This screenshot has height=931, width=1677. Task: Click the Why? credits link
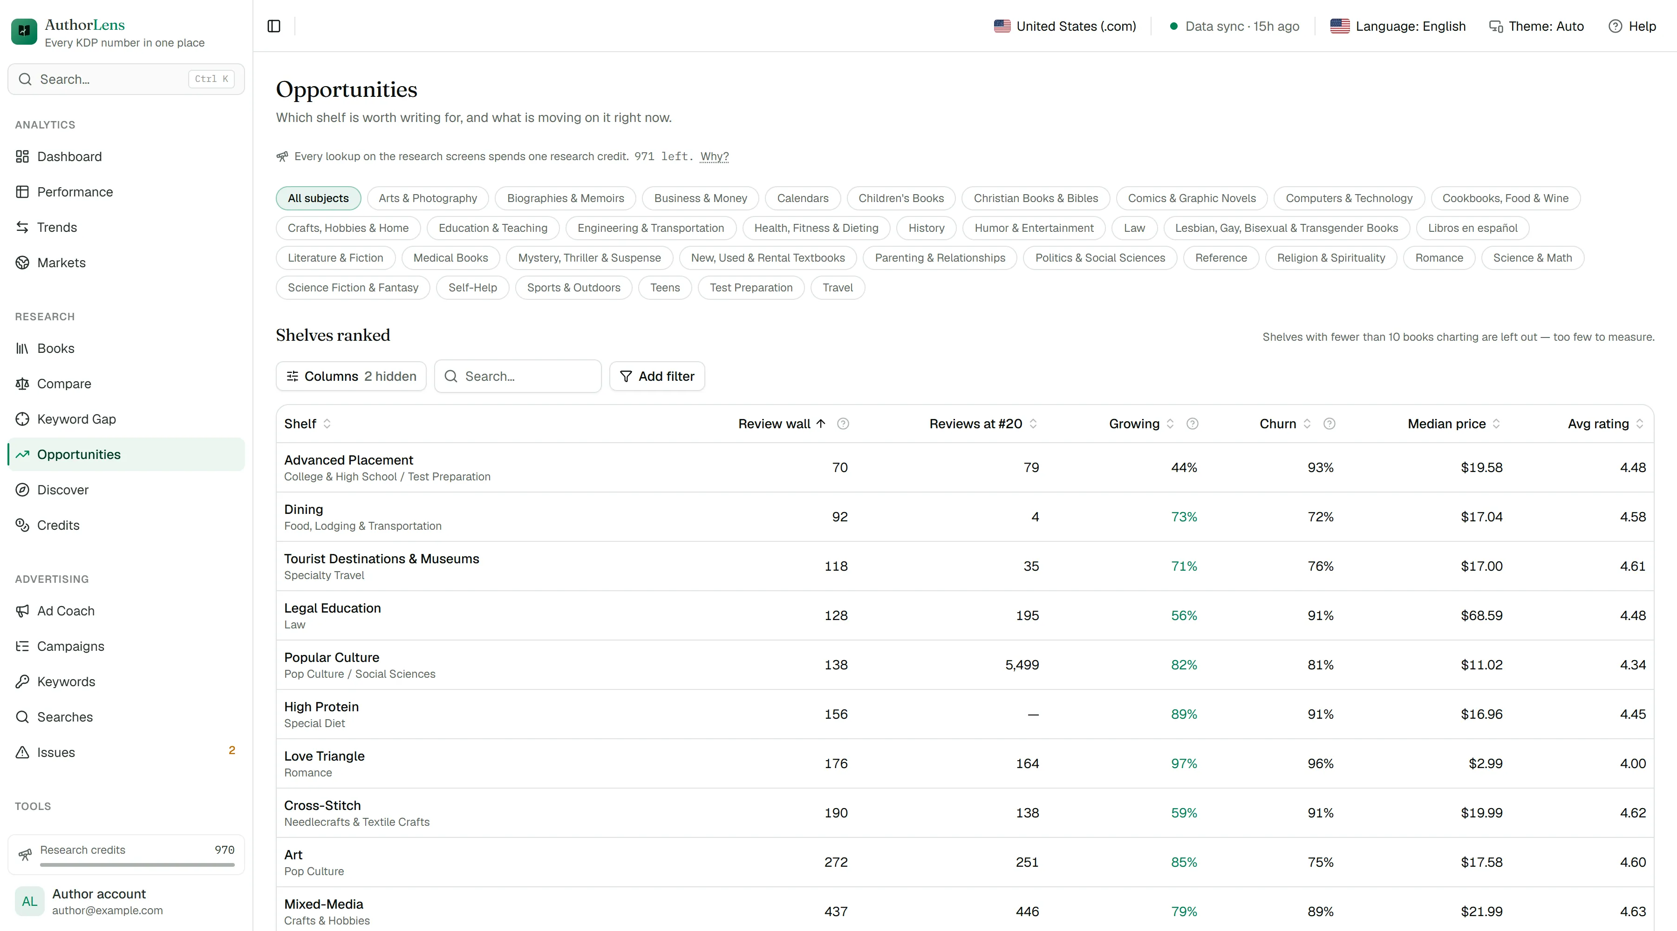click(x=714, y=156)
